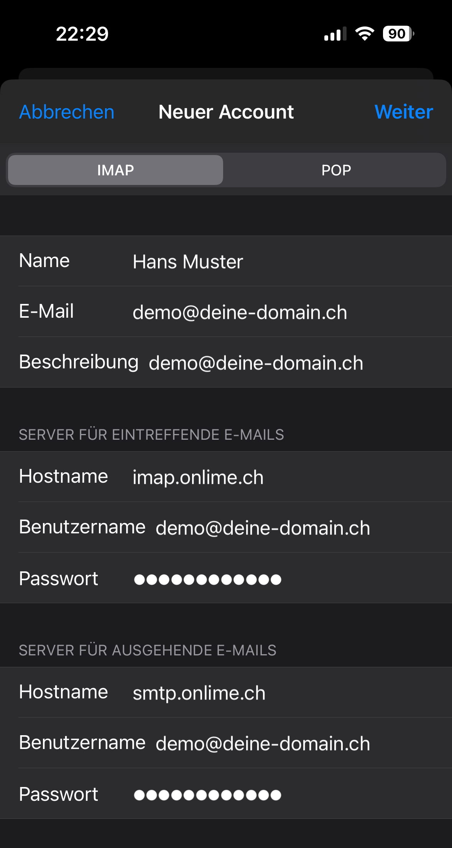Edit the outgoing Hostname smtp.onlime.ch
452x848 pixels.
[226, 692]
